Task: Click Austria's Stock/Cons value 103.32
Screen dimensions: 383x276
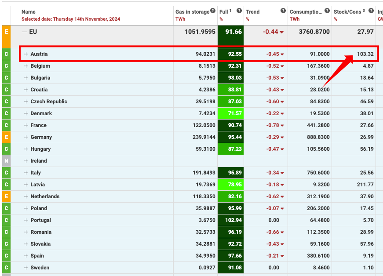Action: [365, 54]
